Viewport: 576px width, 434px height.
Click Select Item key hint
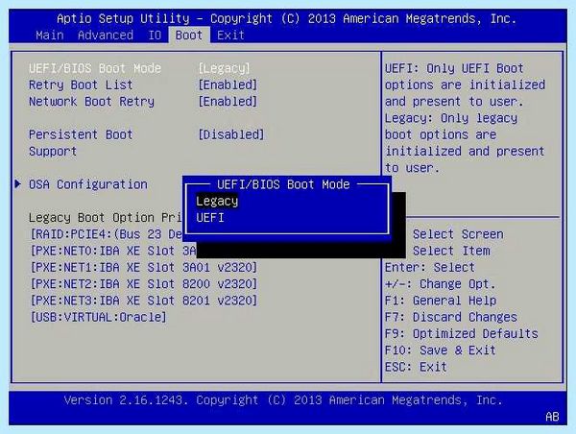tap(451, 251)
